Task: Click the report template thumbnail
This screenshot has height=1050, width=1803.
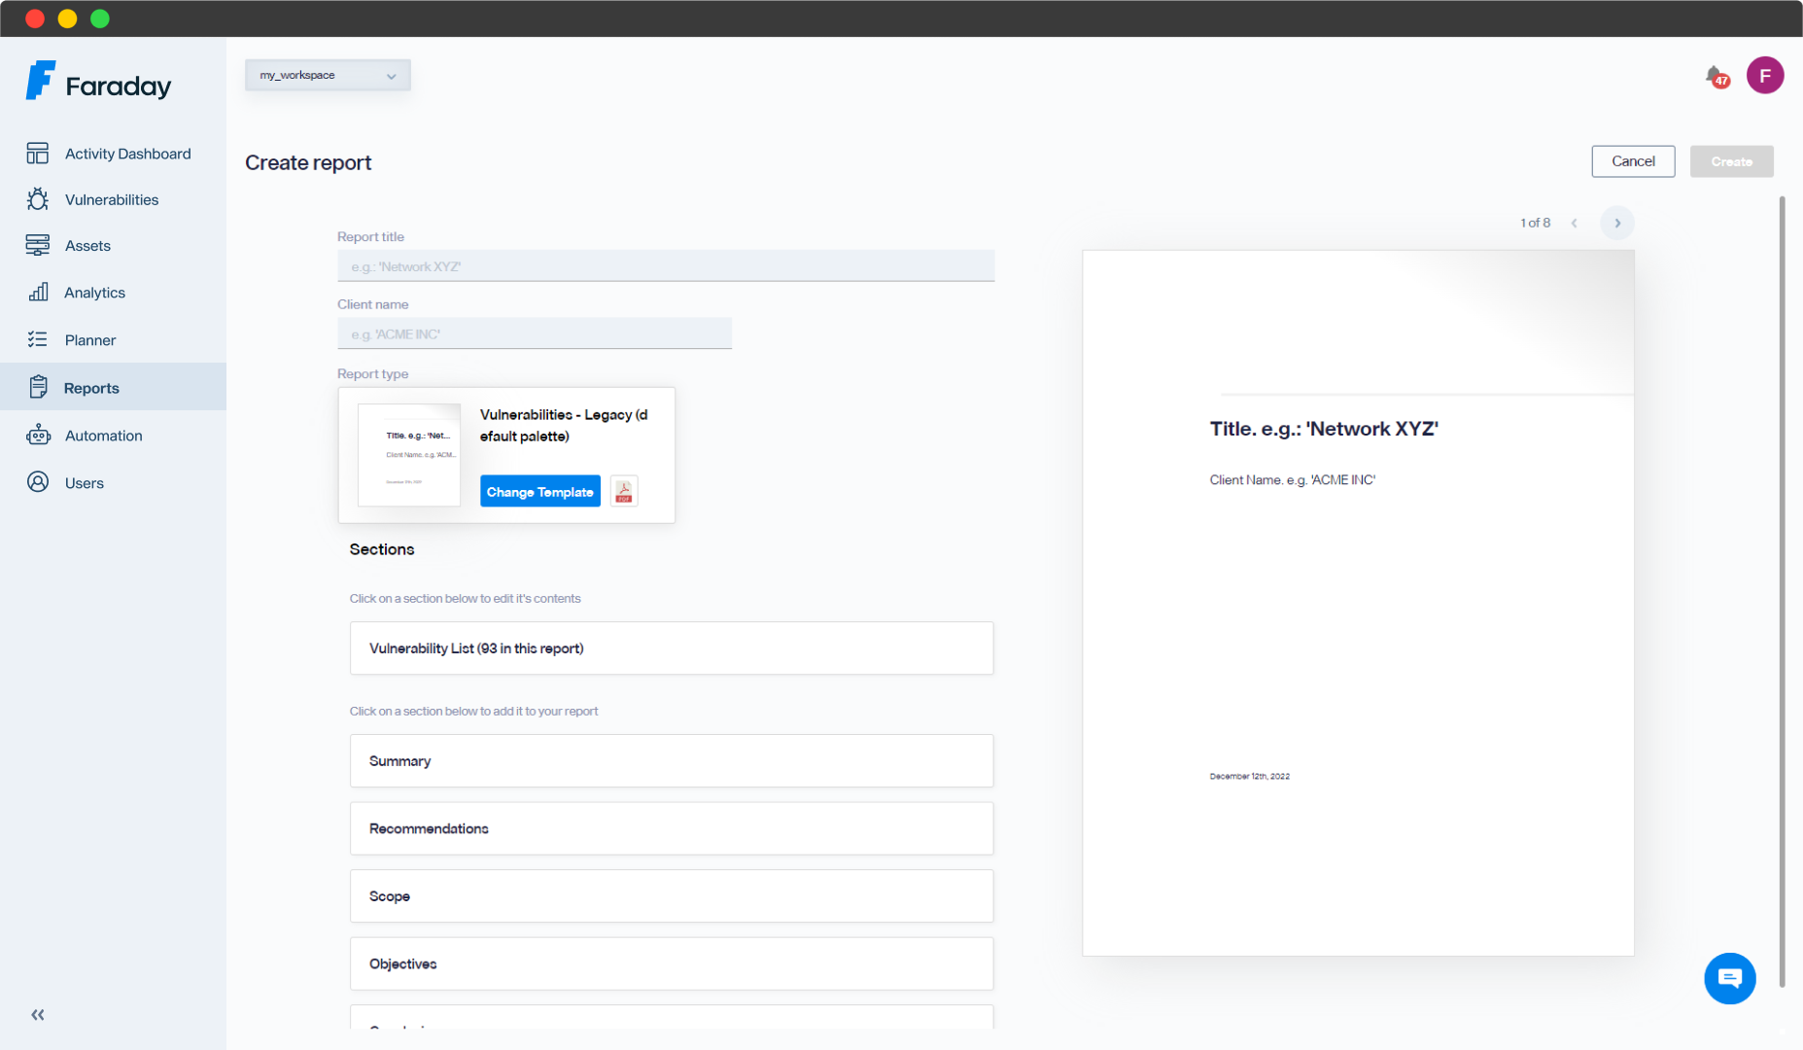Action: (x=409, y=455)
